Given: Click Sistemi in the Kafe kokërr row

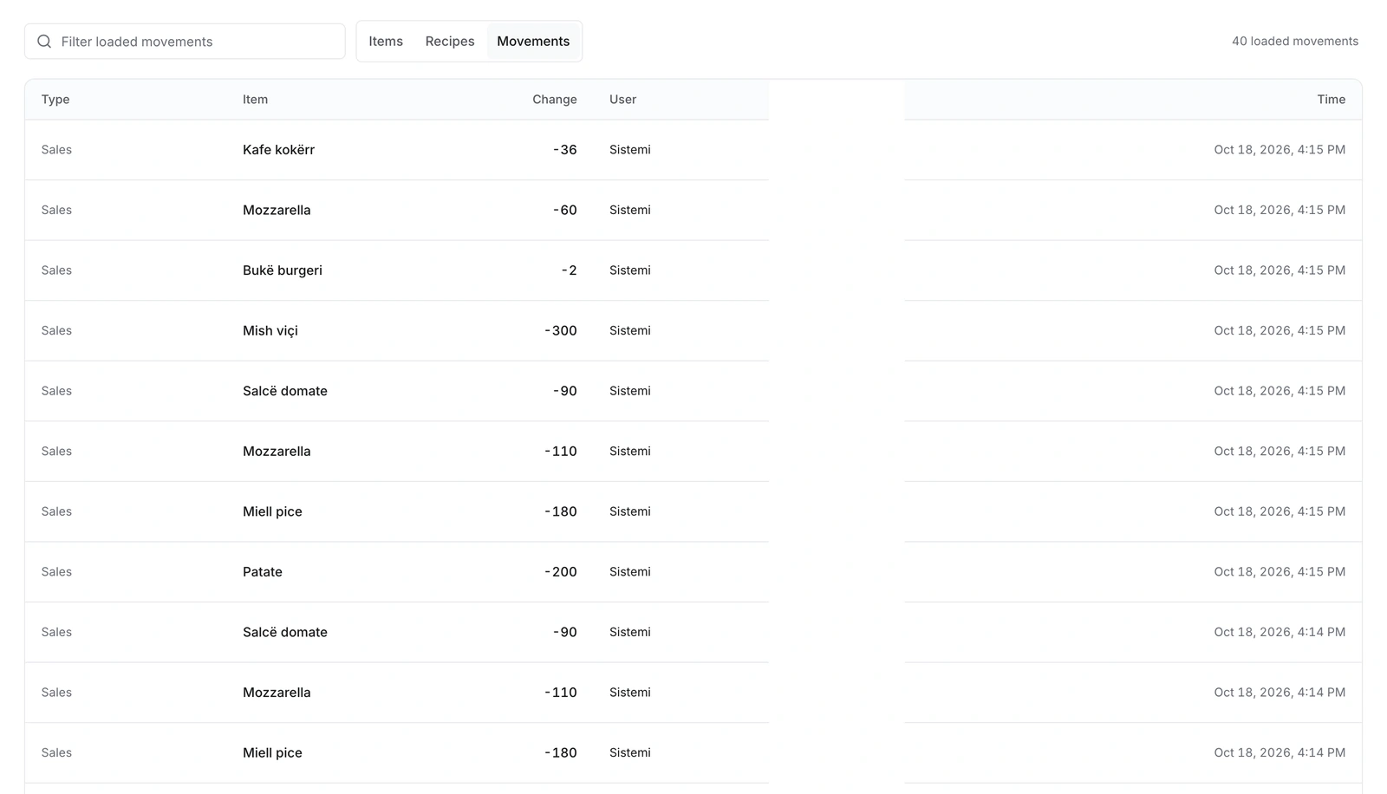Looking at the screenshot, I should point(630,150).
